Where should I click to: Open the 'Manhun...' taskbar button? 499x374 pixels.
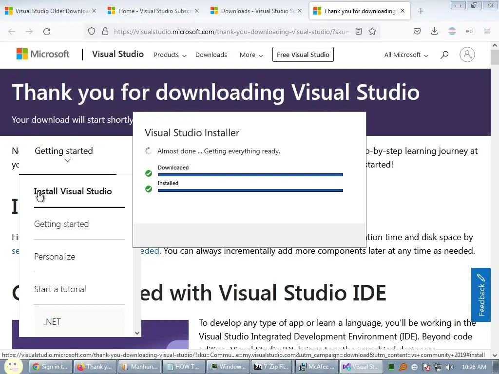[x=139, y=367]
